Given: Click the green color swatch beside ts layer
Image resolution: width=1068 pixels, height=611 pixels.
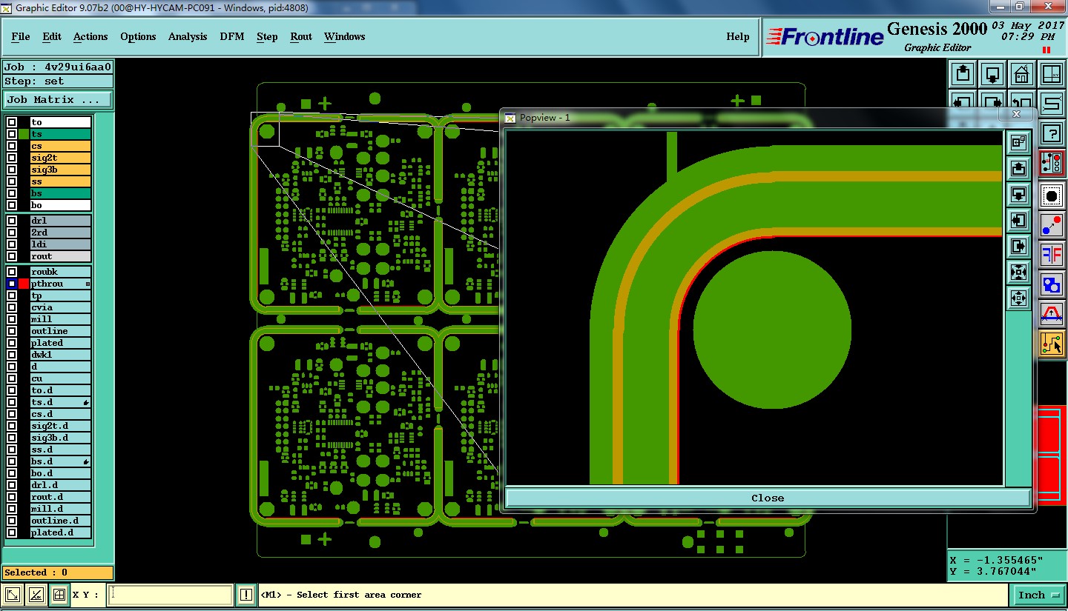Looking at the screenshot, I should 24,134.
